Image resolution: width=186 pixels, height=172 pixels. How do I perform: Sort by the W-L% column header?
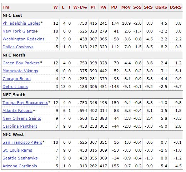(x=80, y=7)
